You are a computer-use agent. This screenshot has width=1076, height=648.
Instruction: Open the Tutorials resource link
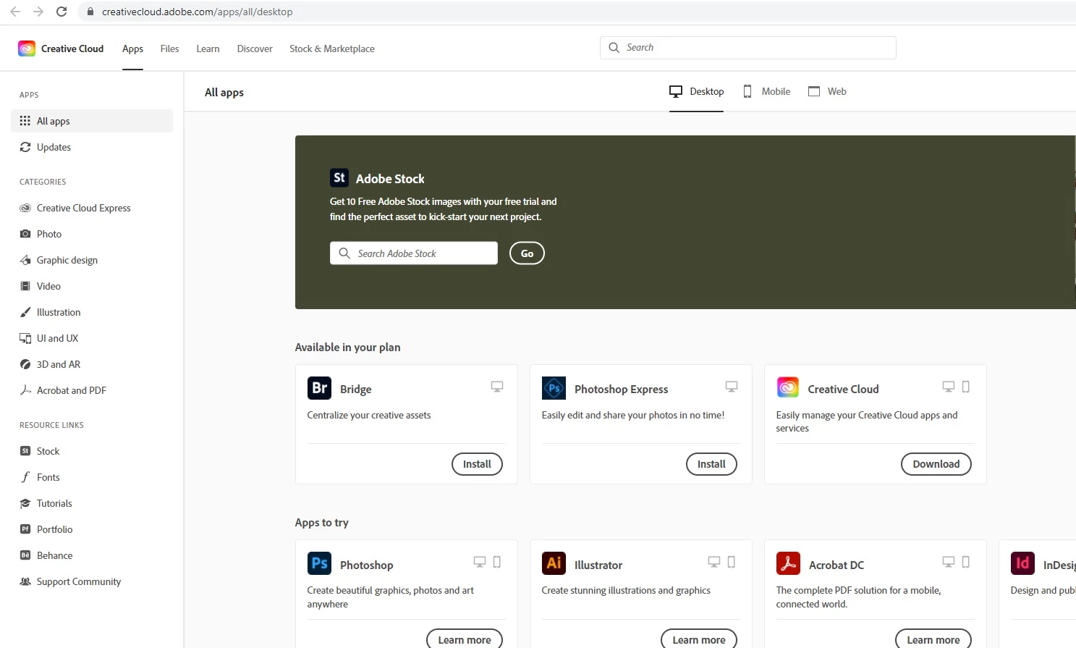pos(92,503)
